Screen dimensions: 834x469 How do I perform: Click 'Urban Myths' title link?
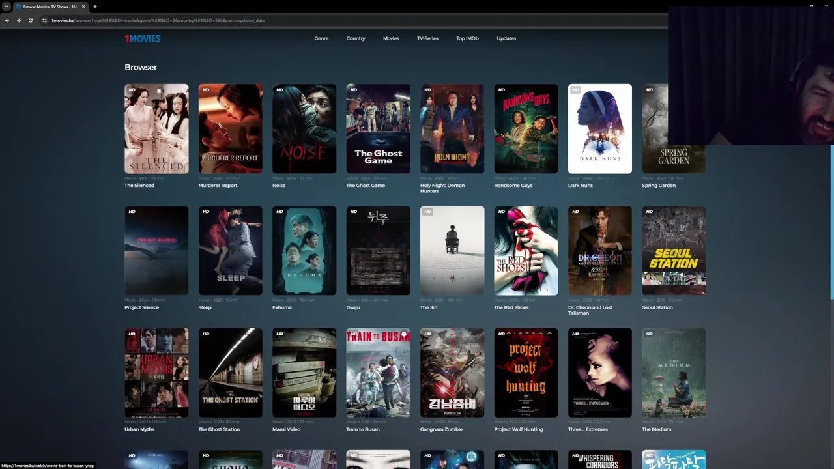point(139,429)
